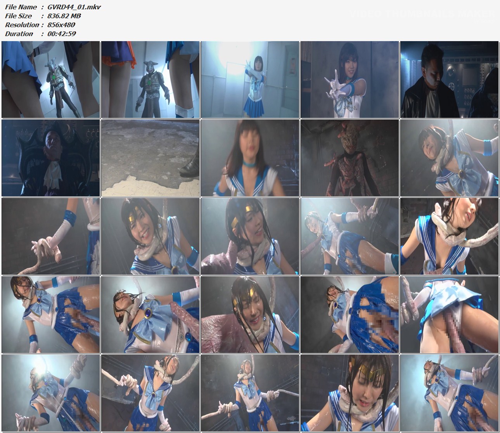Click the "Resolution" label
Viewport: 500px width, 433px height.
pyautogui.click(x=22, y=25)
